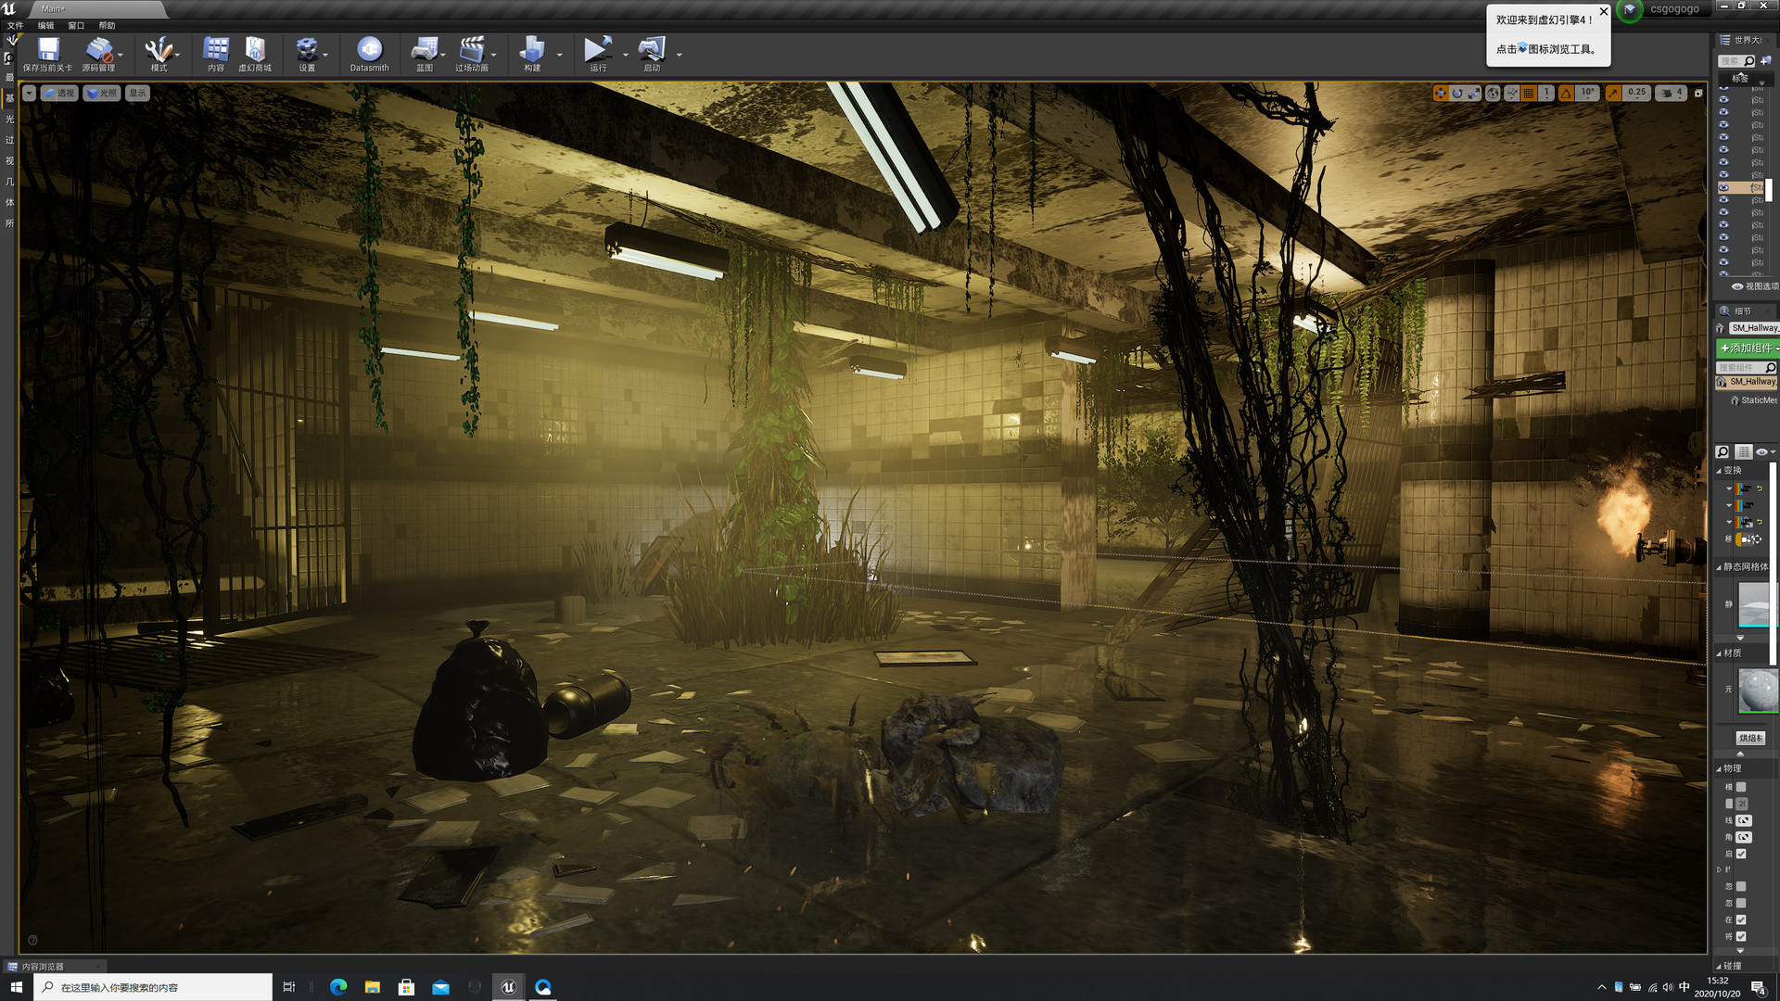The width and height of the screenshot is (1780, 1001).
Task: Open the Window (窗口) menu
Action: point(76,25)
